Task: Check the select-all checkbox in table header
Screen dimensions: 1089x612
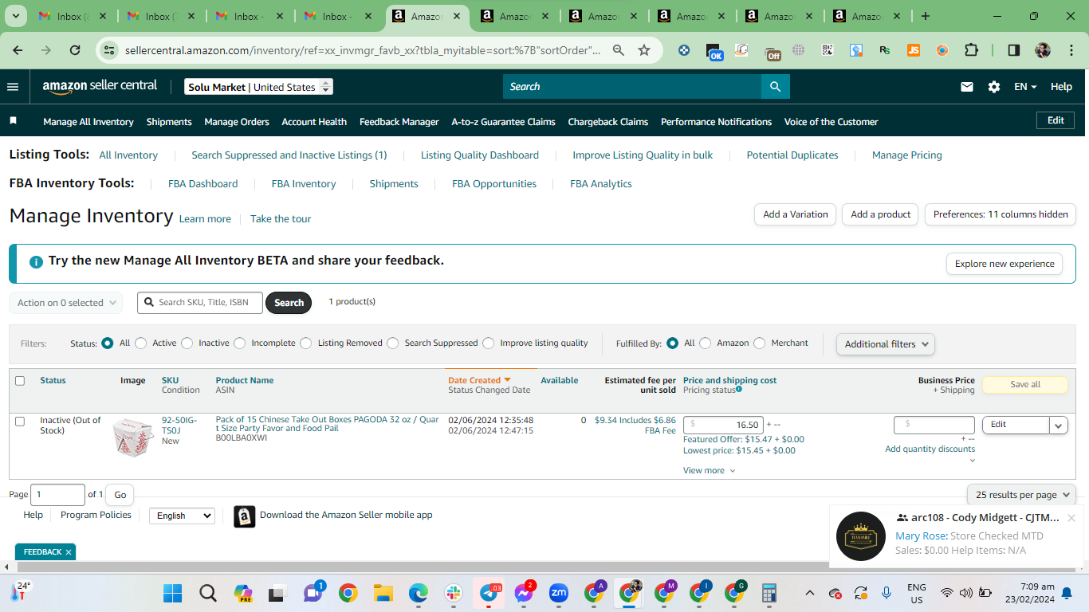Action: (20, 381)
